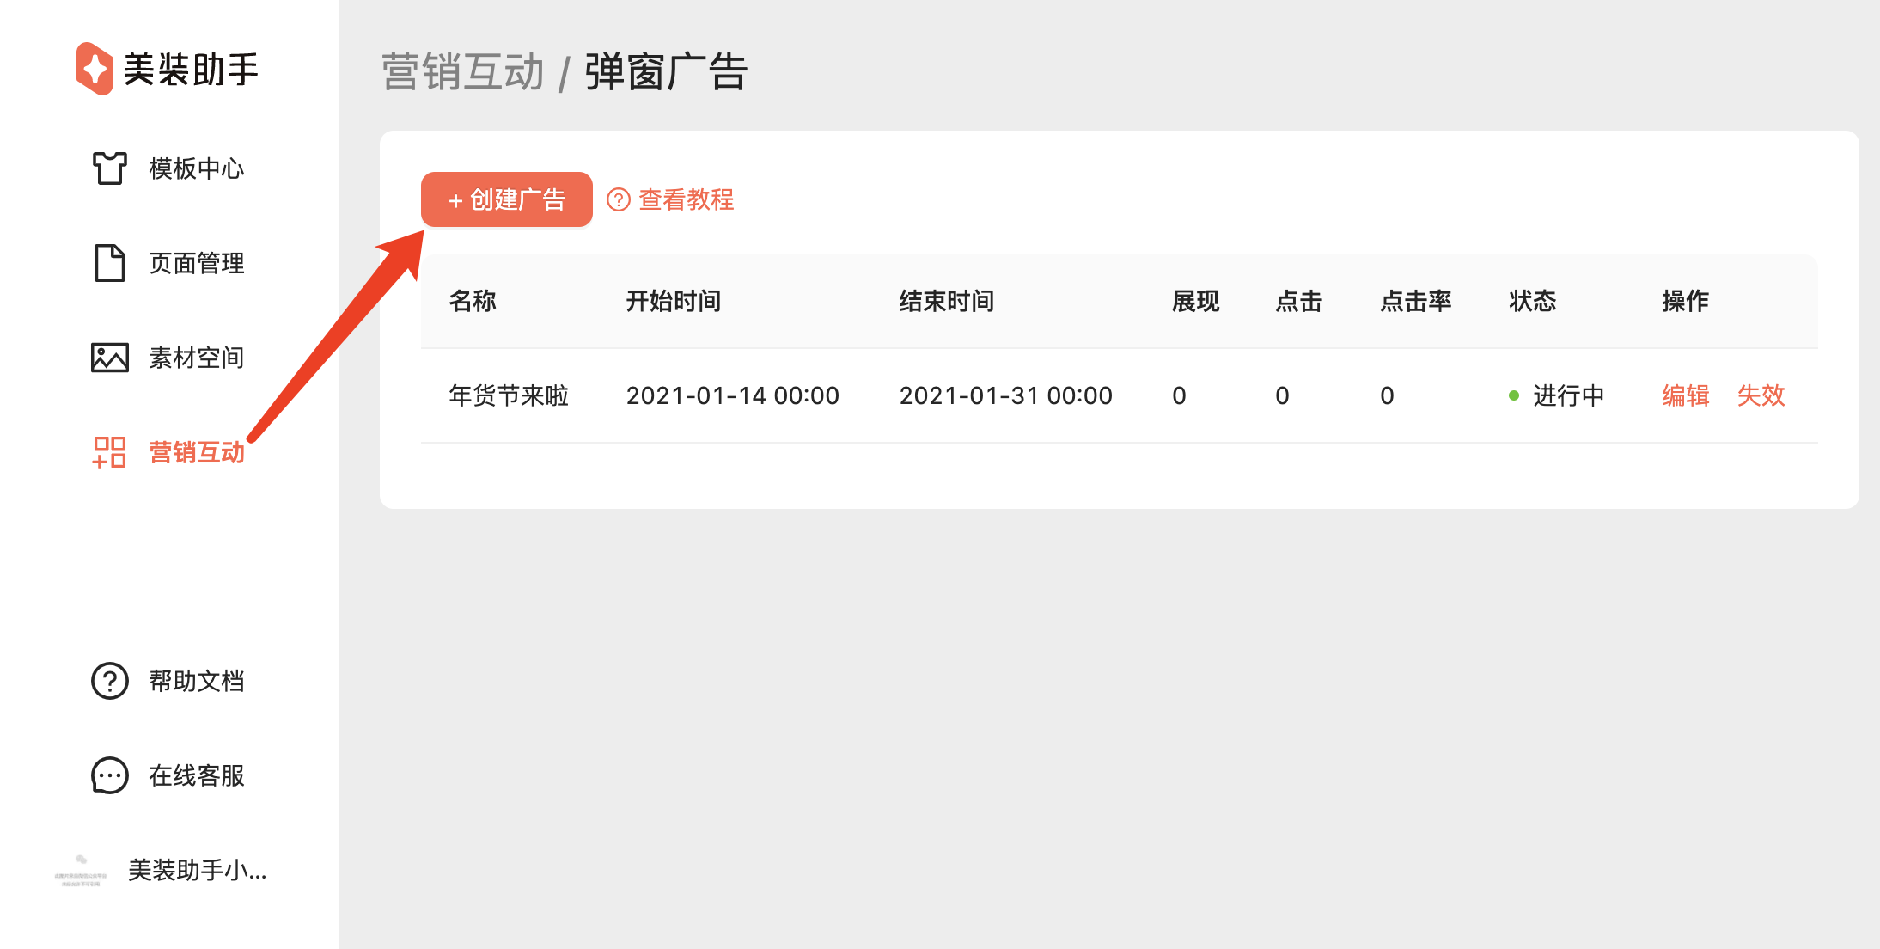Screen dimensions: 1880x949
Task: Click 编辑 for 年货节来啦 ad
Action: pyautogui.click(x=1685, y=395)
